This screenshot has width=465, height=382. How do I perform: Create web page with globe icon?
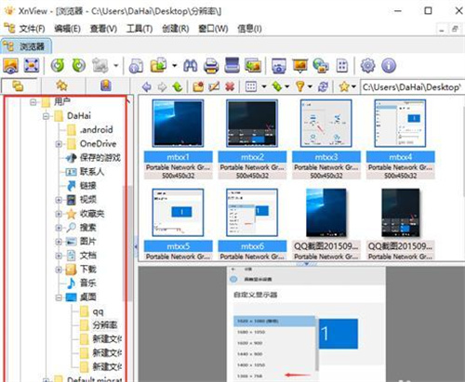(321, 66)
